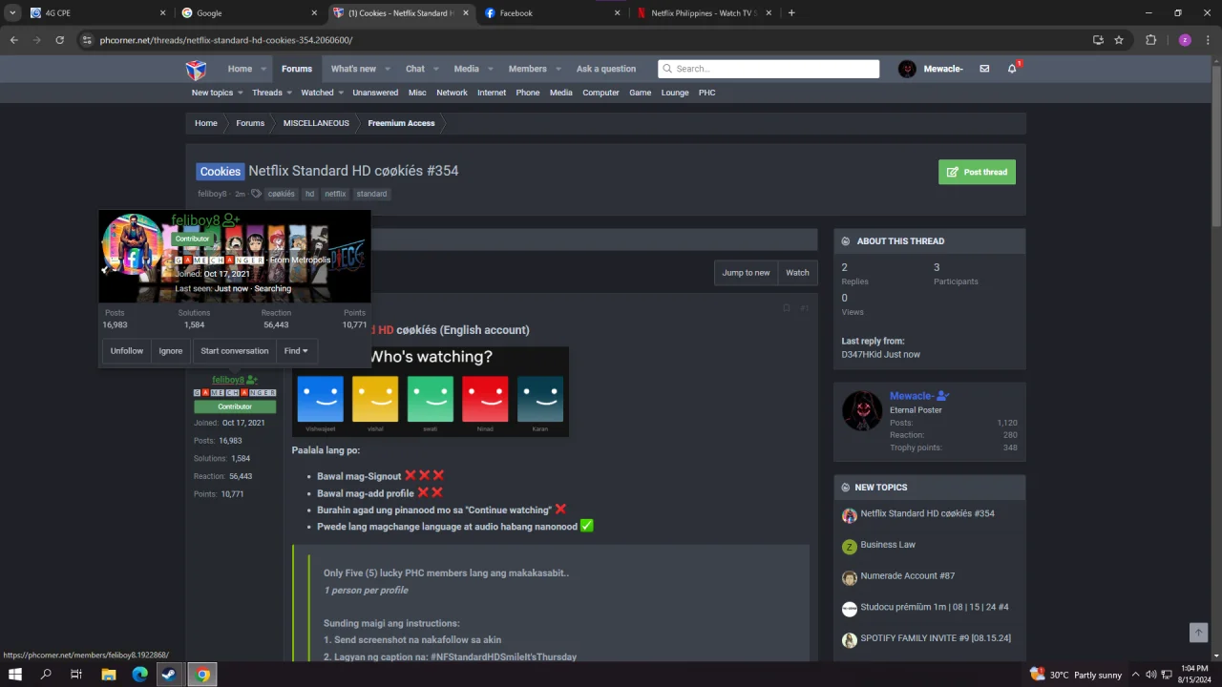Go back with browser back arrow
This screenshot has width=1222, height=687.
(13, 40)
